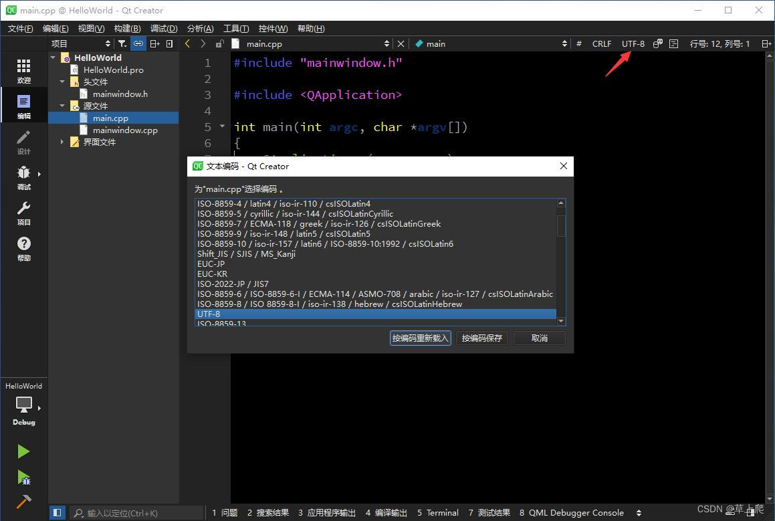Screen dimensions: 775x521
Task: Open the 构建(B) menu
Action: click(127, 29)
